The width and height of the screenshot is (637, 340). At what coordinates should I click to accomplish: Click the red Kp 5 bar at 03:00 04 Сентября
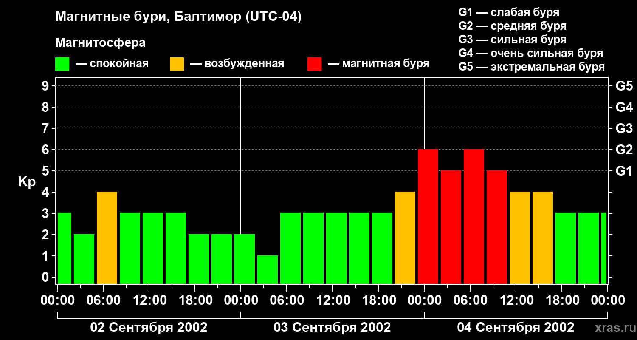(x=451, y=227)
